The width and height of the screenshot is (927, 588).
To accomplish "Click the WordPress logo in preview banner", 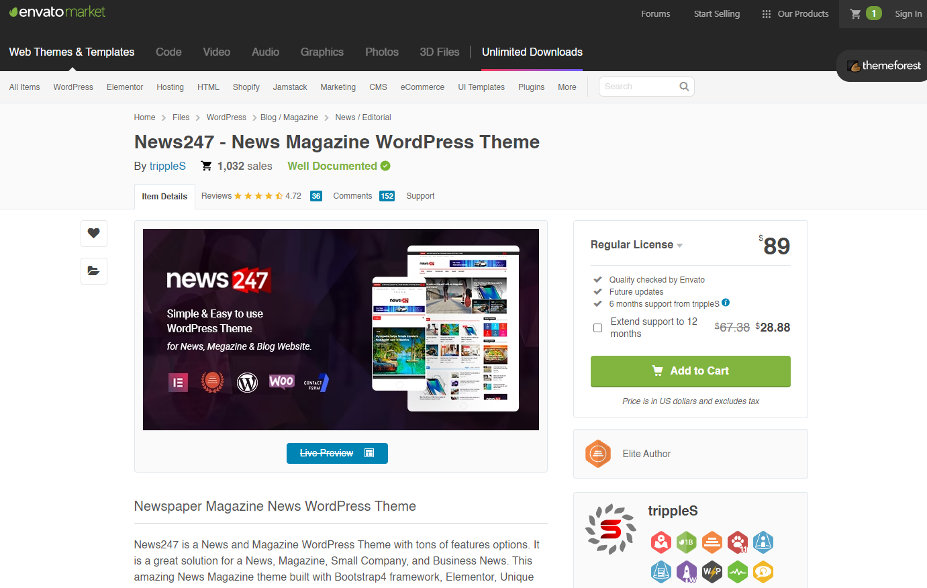I will pos(248,383).
